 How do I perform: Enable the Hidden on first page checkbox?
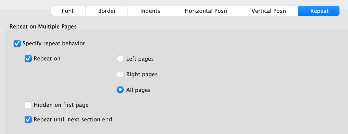(28, 105)
